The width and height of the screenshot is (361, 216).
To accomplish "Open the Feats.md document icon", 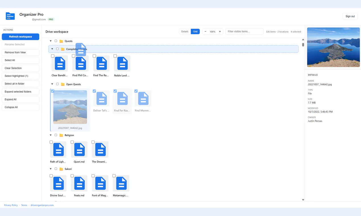I will pos(79,183).
